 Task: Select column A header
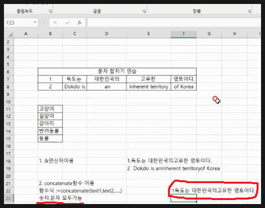26,34
